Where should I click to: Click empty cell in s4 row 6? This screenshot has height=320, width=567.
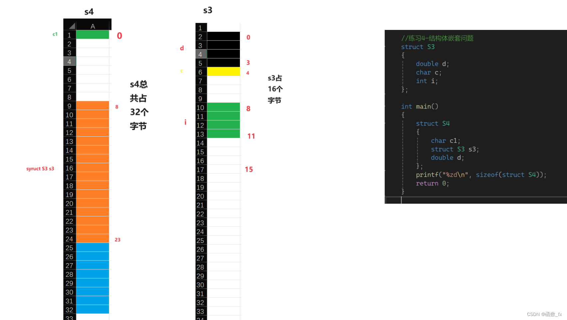[x=93, y=79]
